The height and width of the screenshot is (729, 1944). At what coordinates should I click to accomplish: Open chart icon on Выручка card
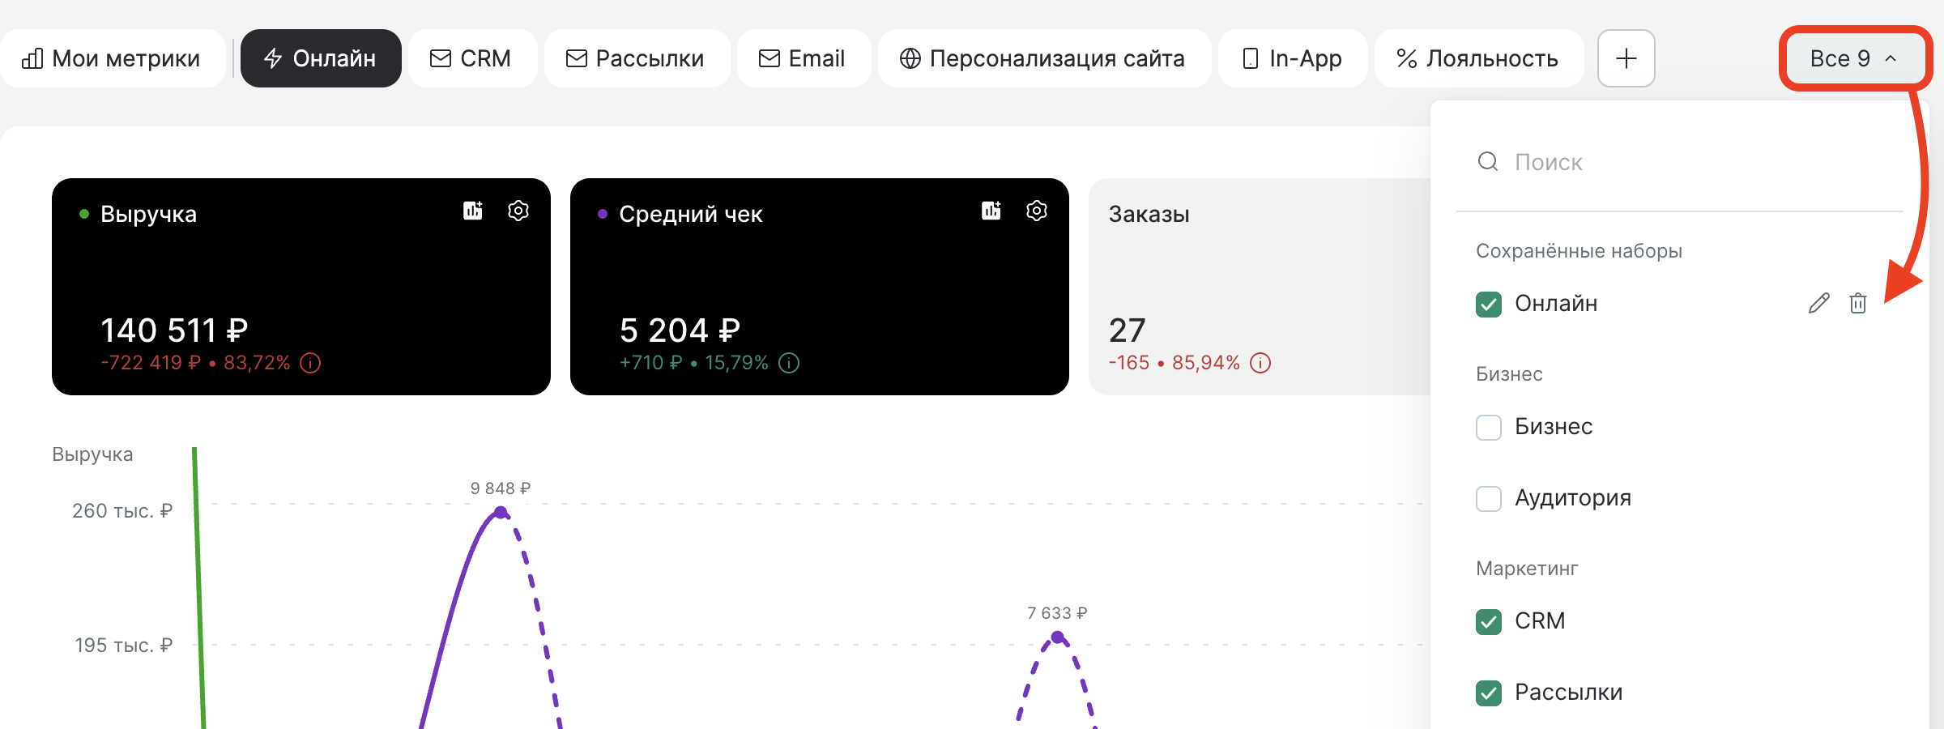click(x=473, y=211)
